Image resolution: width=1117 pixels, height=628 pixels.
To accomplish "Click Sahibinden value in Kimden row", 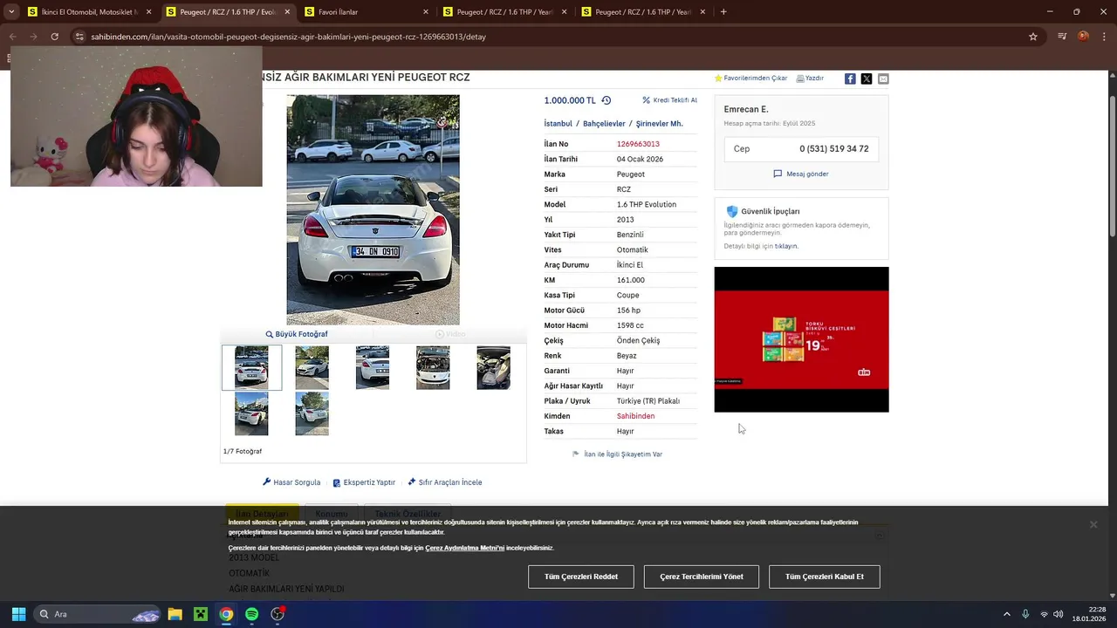I will tap(635, 416).
